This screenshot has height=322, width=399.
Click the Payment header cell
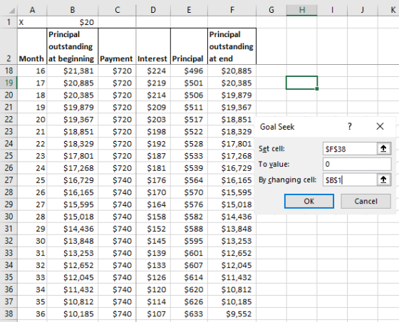click(x=117, y=46)
